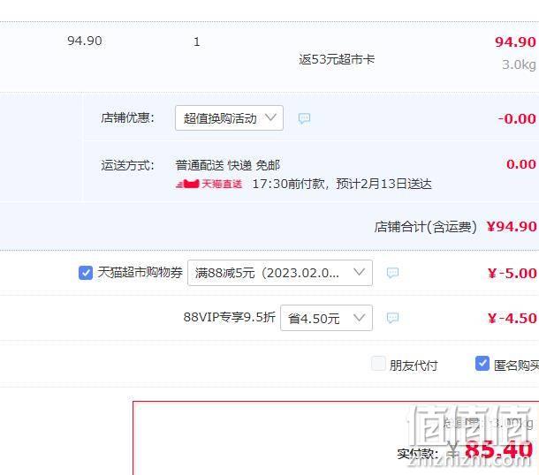
Task: Click the 88VIP专享9.5折 label
Action: [229, 317]
